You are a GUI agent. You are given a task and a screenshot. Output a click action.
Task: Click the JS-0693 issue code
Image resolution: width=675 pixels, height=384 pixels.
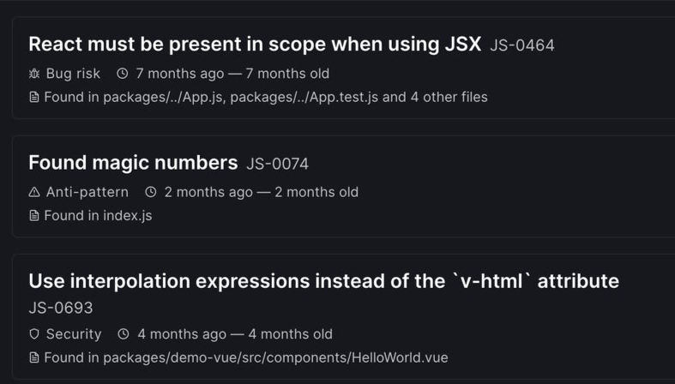pos(60,308)
